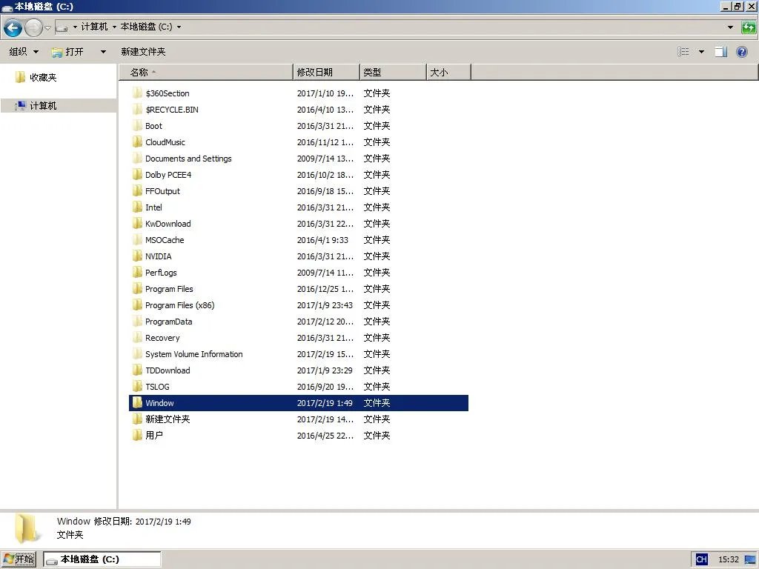Open the recent pages chevron beside the navigation arrows
The height and width of the screenshot is (569, 759).
pos(46,27)
